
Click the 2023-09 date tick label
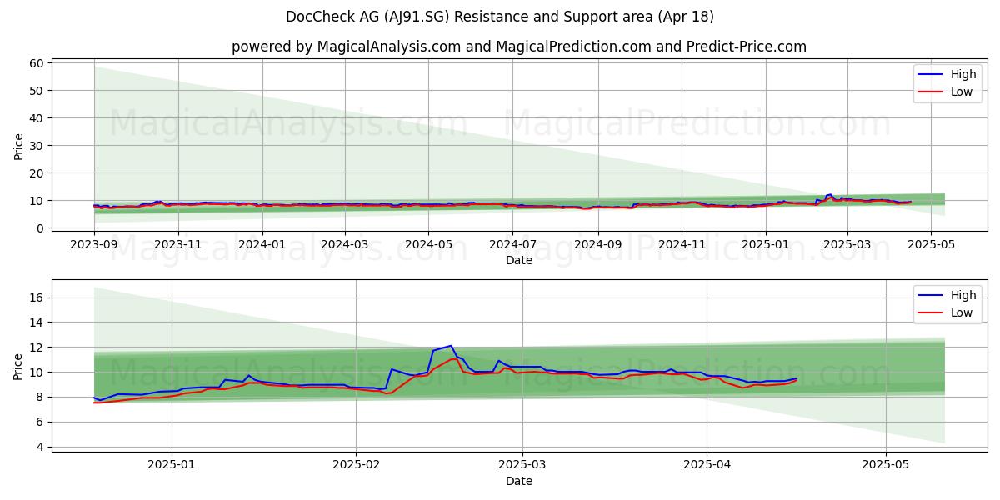click(94, 245)
